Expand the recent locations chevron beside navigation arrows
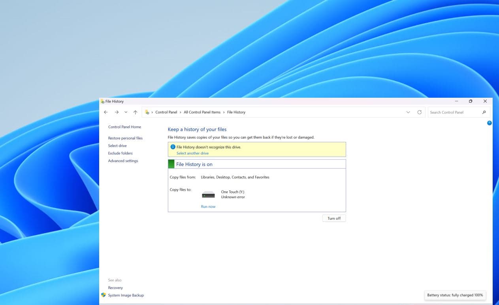The width and height of the screenshot is (499, 305). [126, 112]
